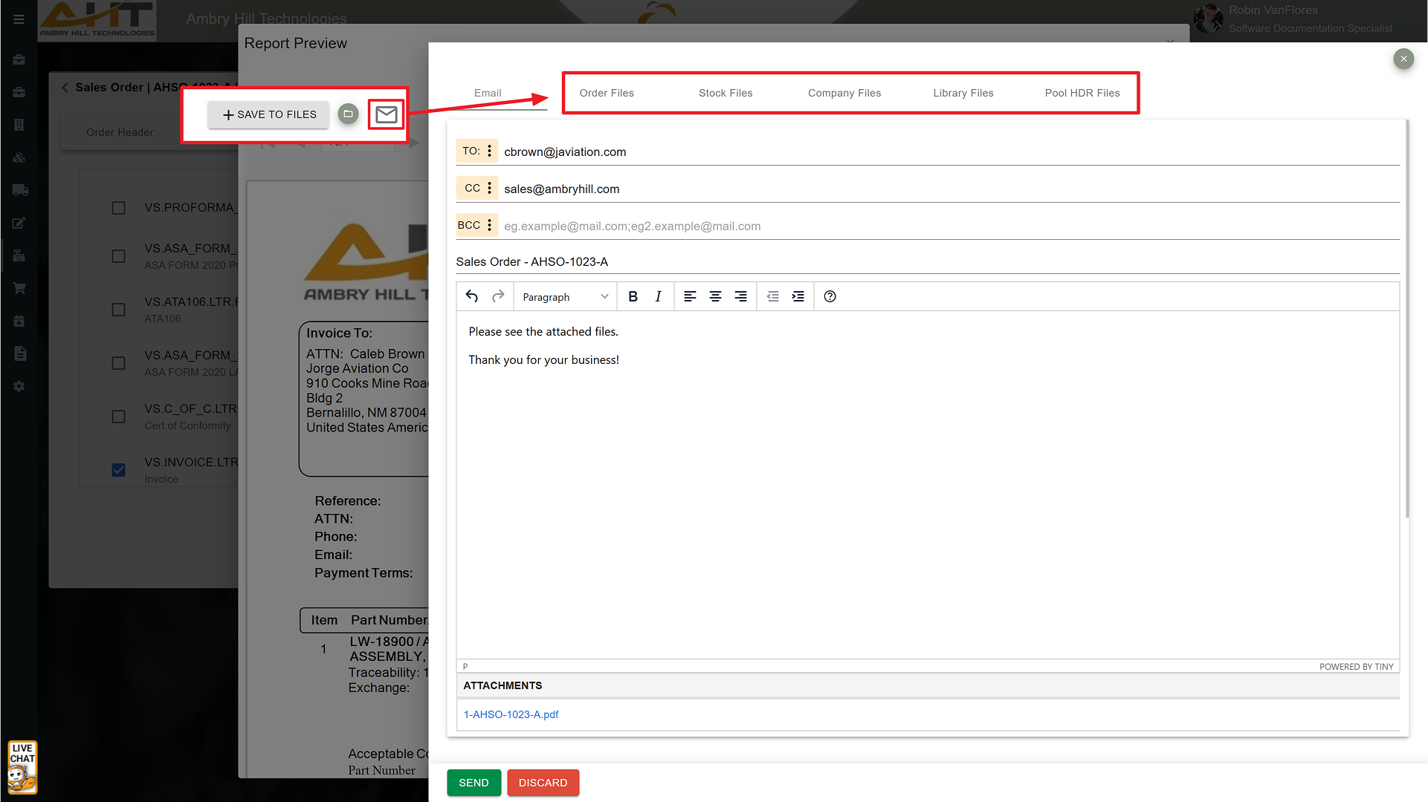Open the TO field options menu
This screenshot has height=802, width=1428.
(x=489, y=151)
